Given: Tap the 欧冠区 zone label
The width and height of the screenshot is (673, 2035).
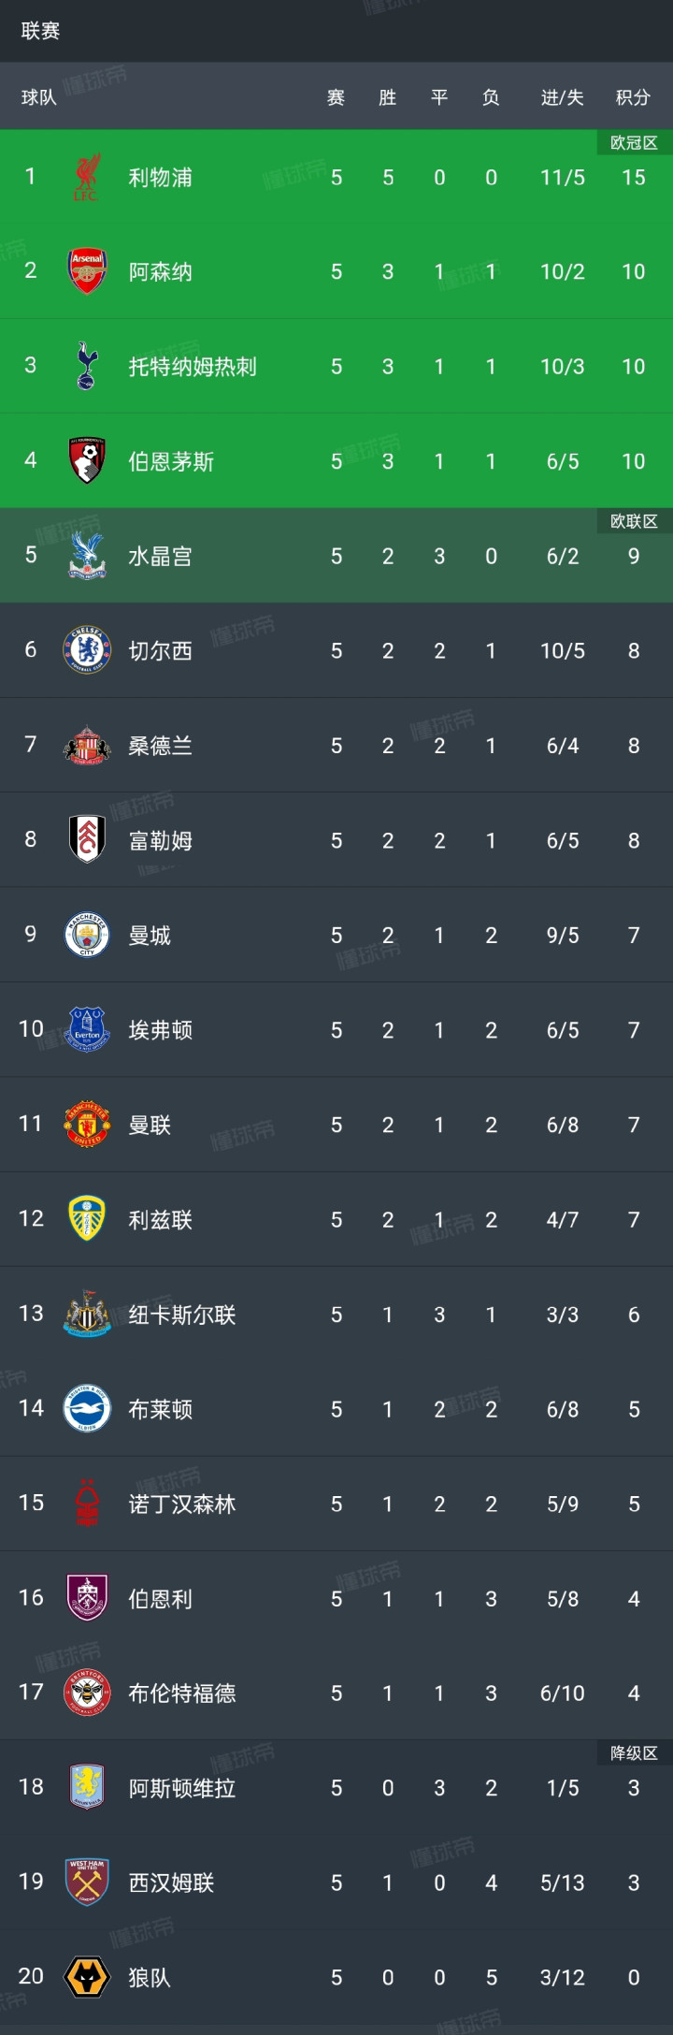Looking at the screenshot, I should (x=634, y=143).
